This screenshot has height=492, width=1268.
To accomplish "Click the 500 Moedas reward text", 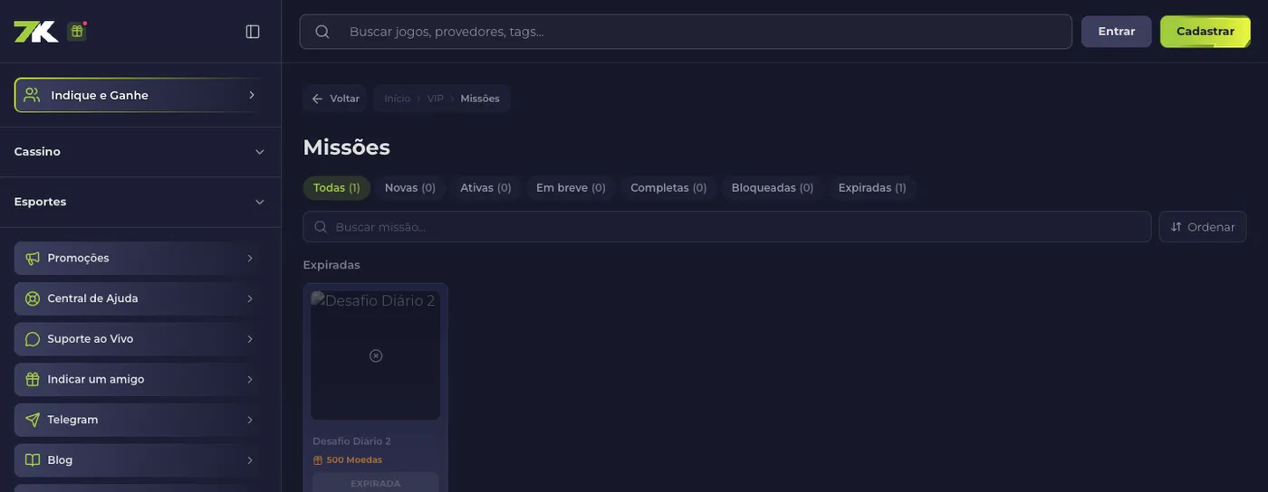I will (354, 460).
